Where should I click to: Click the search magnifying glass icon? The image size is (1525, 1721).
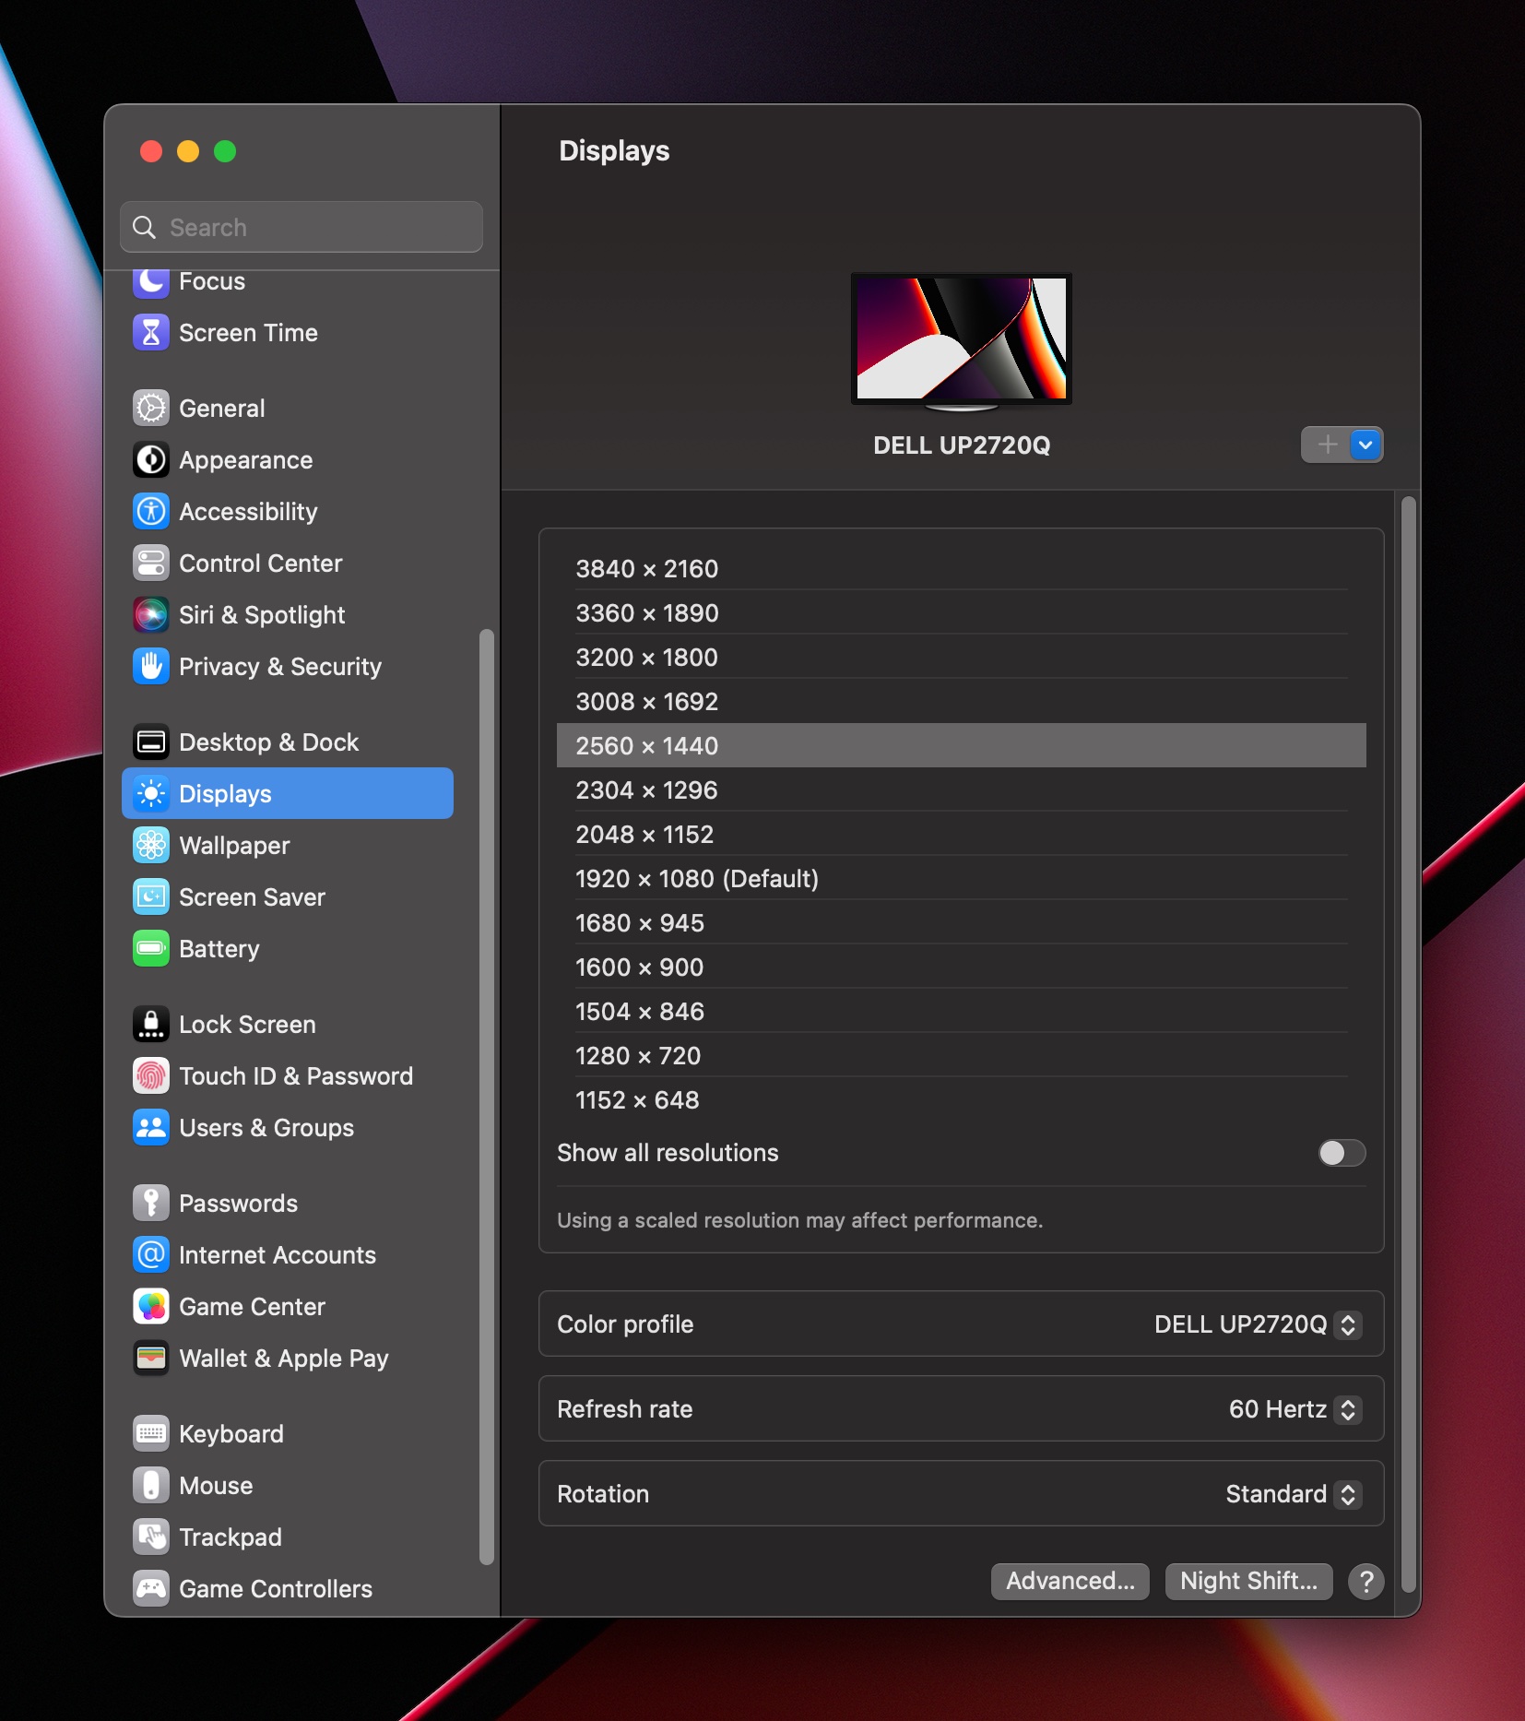(x=144, y=227)
